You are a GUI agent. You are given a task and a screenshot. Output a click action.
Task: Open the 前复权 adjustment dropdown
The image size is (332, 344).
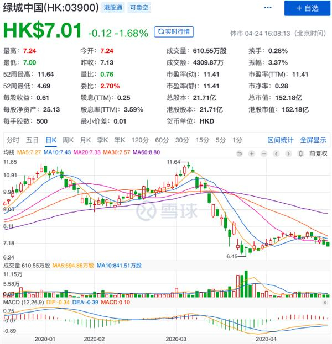(318, 154)
